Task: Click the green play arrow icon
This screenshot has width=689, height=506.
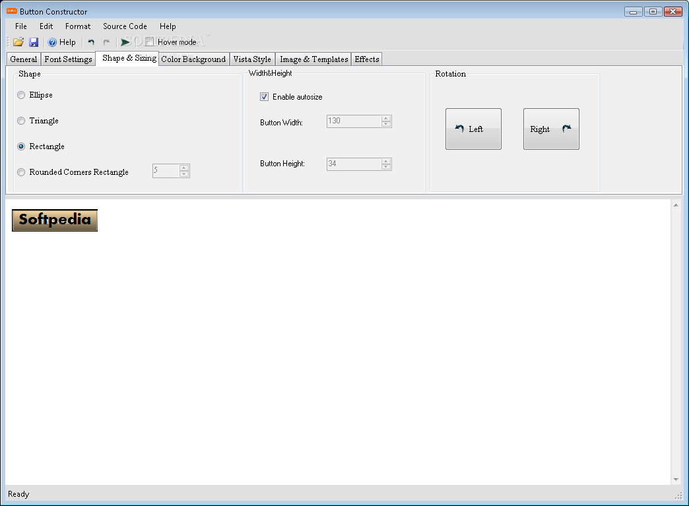Action: (125, 42)
